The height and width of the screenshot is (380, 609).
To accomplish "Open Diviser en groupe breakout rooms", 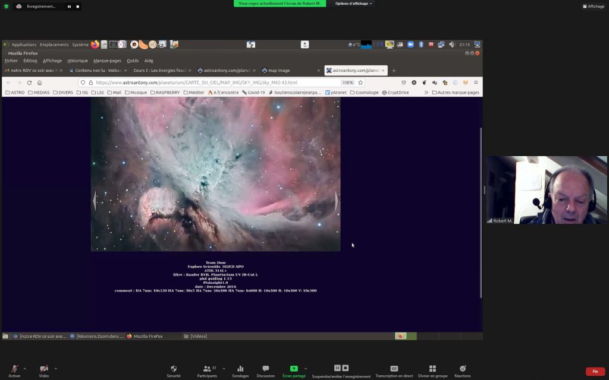I will (432, 370).
